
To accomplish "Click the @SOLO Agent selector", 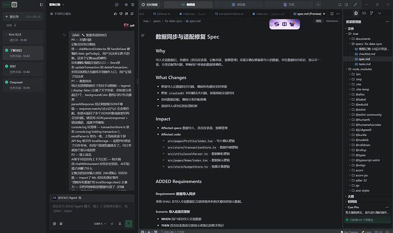I will [x=67, y=198].
